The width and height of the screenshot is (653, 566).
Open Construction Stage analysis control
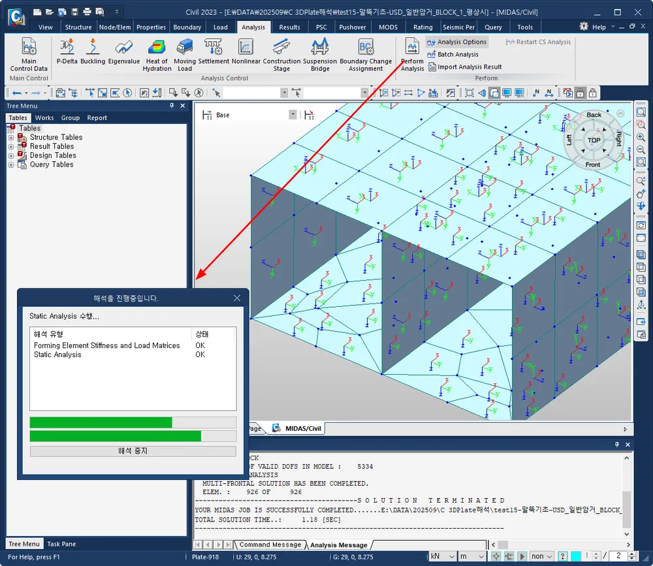(281, 55)
